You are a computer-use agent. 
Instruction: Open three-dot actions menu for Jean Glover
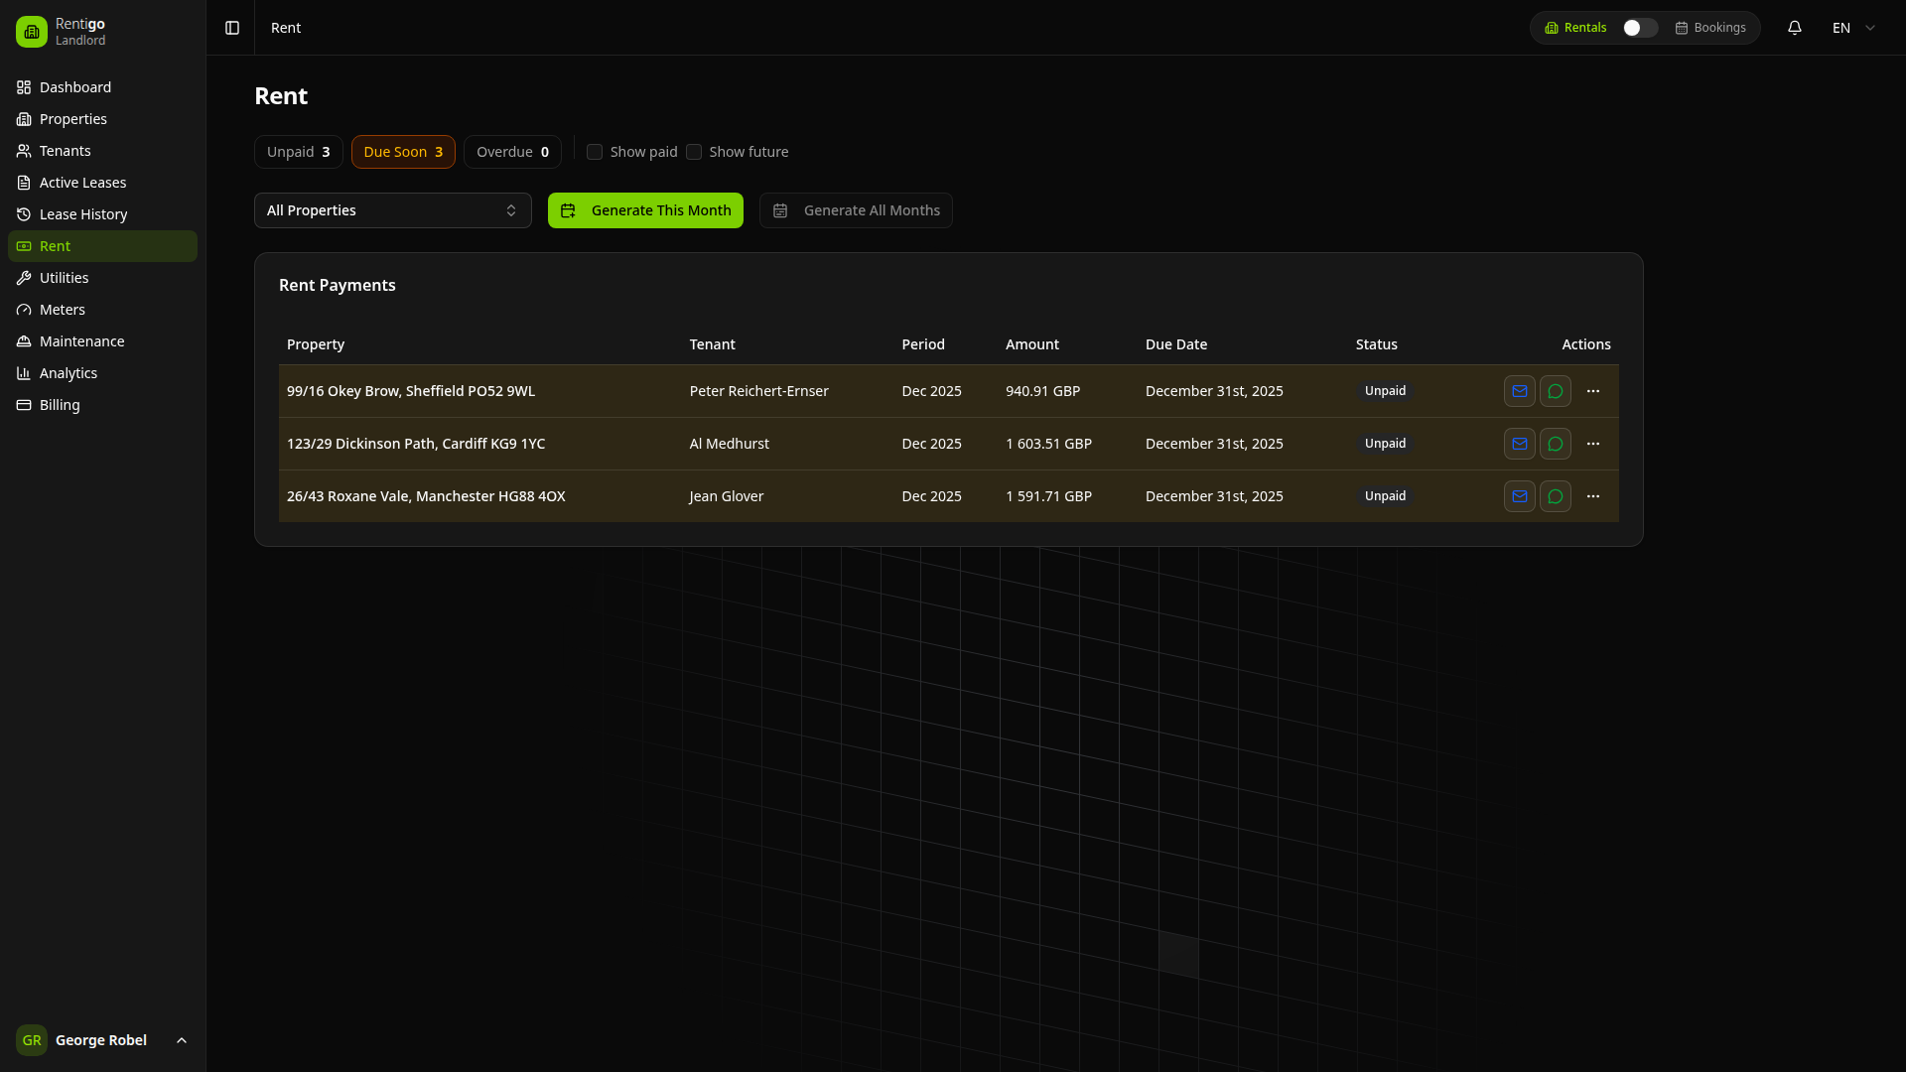(1592, 496)
